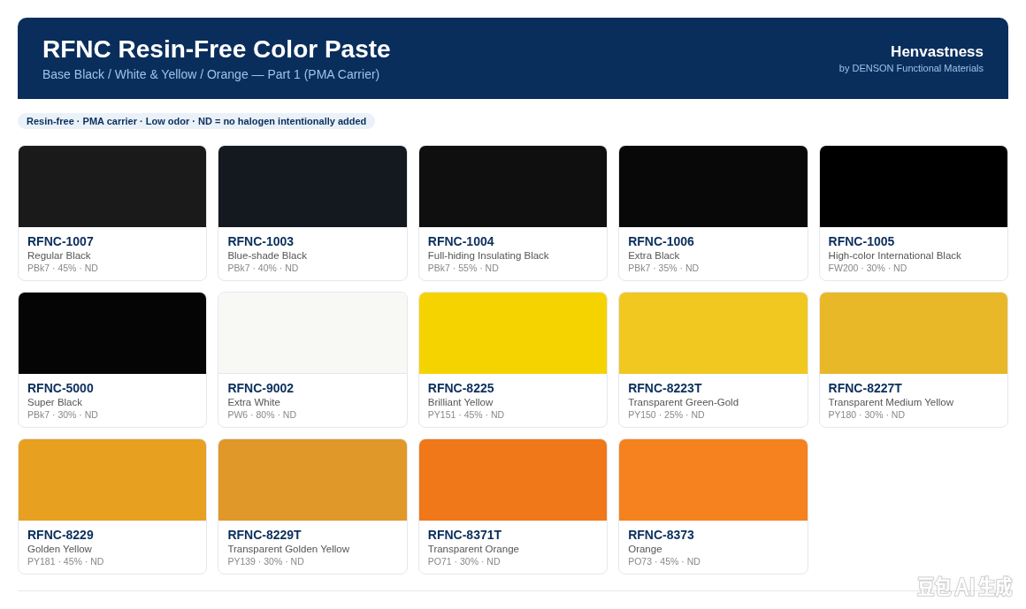Click the 'RFNC Resin-Free Color Paste' title

coord(217,49)
